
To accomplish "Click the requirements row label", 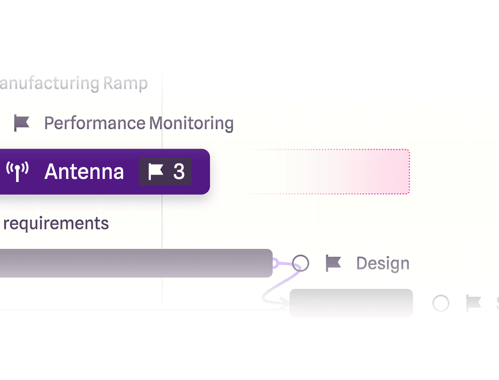I will 56,223.
